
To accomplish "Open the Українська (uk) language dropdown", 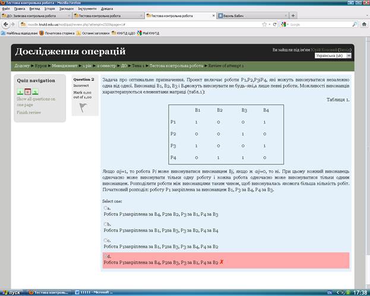I will pos(333,56).
